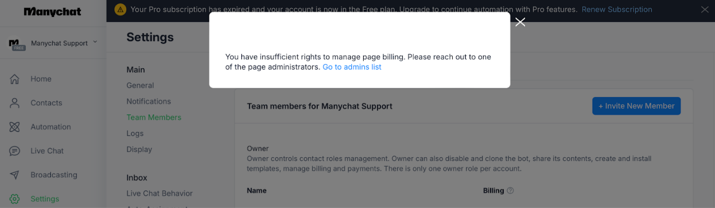Expand the Manychat Support account dropdown
Screen dimensions: 715x208
point(95,43)
